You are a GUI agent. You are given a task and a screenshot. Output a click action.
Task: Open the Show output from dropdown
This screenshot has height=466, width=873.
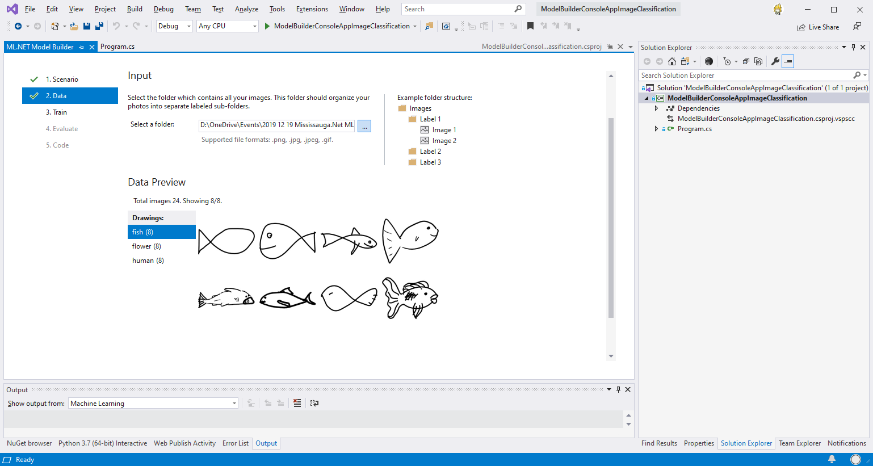(153, 403)
